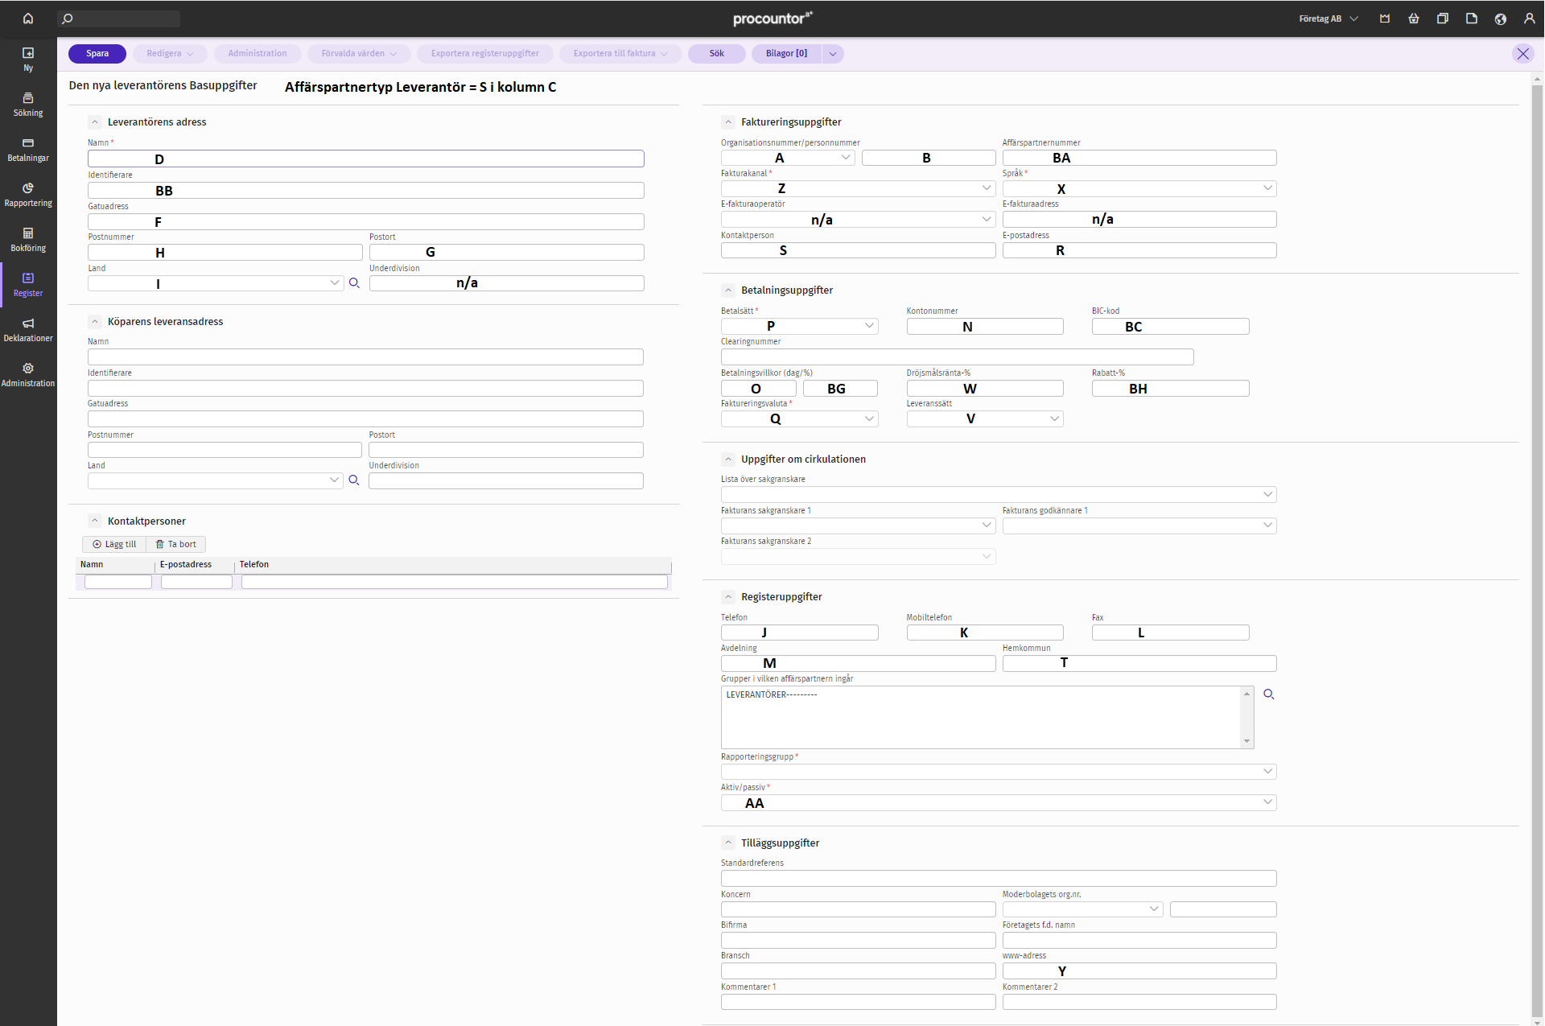Open the Redigera menu

click(x=170, y=54)
